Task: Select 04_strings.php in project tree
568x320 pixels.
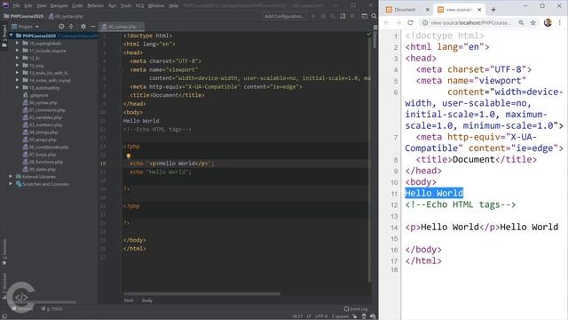Action: point(40,132)
